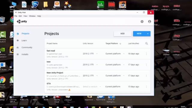Click Current platform text in GTA row
The height and width of the screenshot is (108, 192).
click(113, 87)
